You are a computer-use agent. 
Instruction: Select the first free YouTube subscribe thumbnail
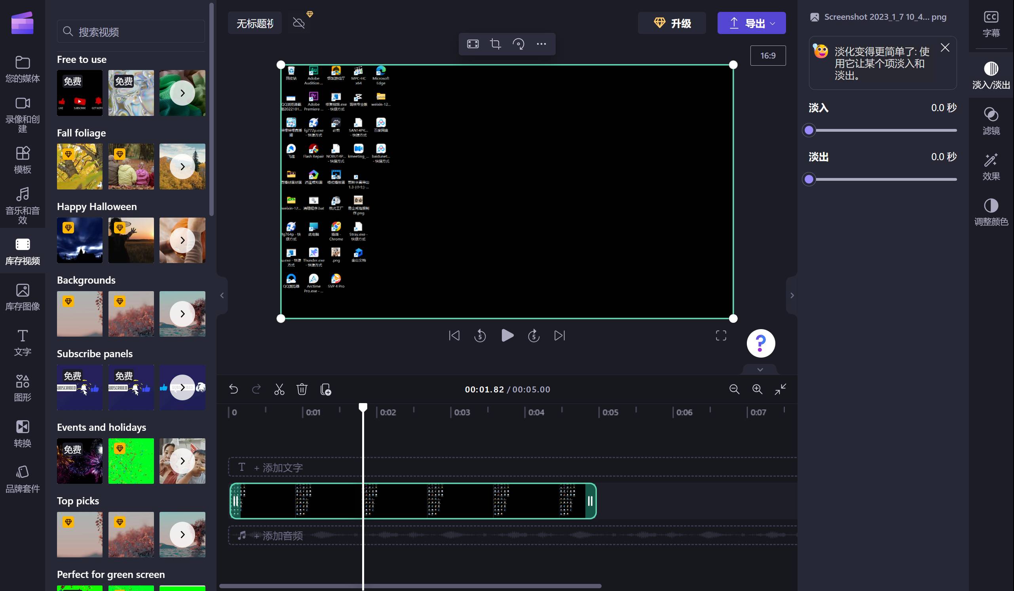click(80, 93)
